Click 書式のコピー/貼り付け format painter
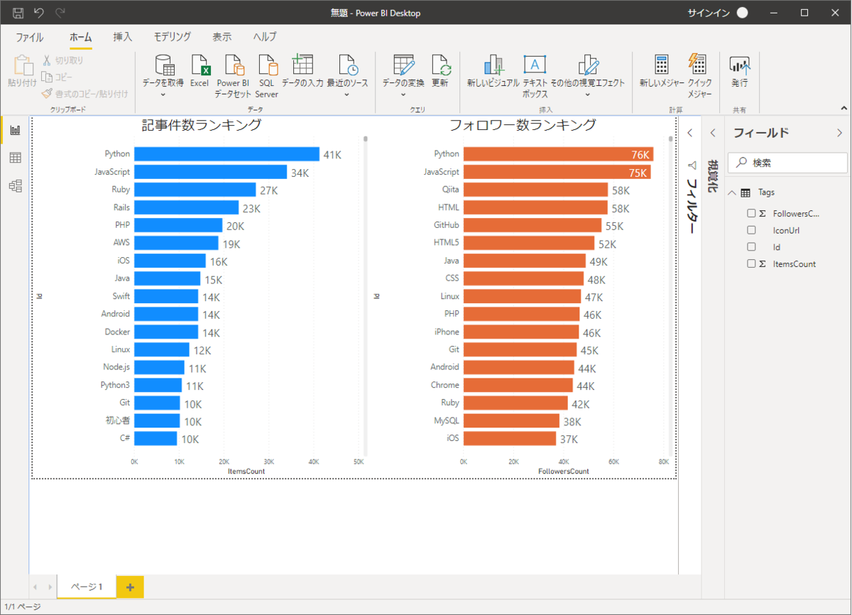Screen dimensions: 852x615 [84, 93]
